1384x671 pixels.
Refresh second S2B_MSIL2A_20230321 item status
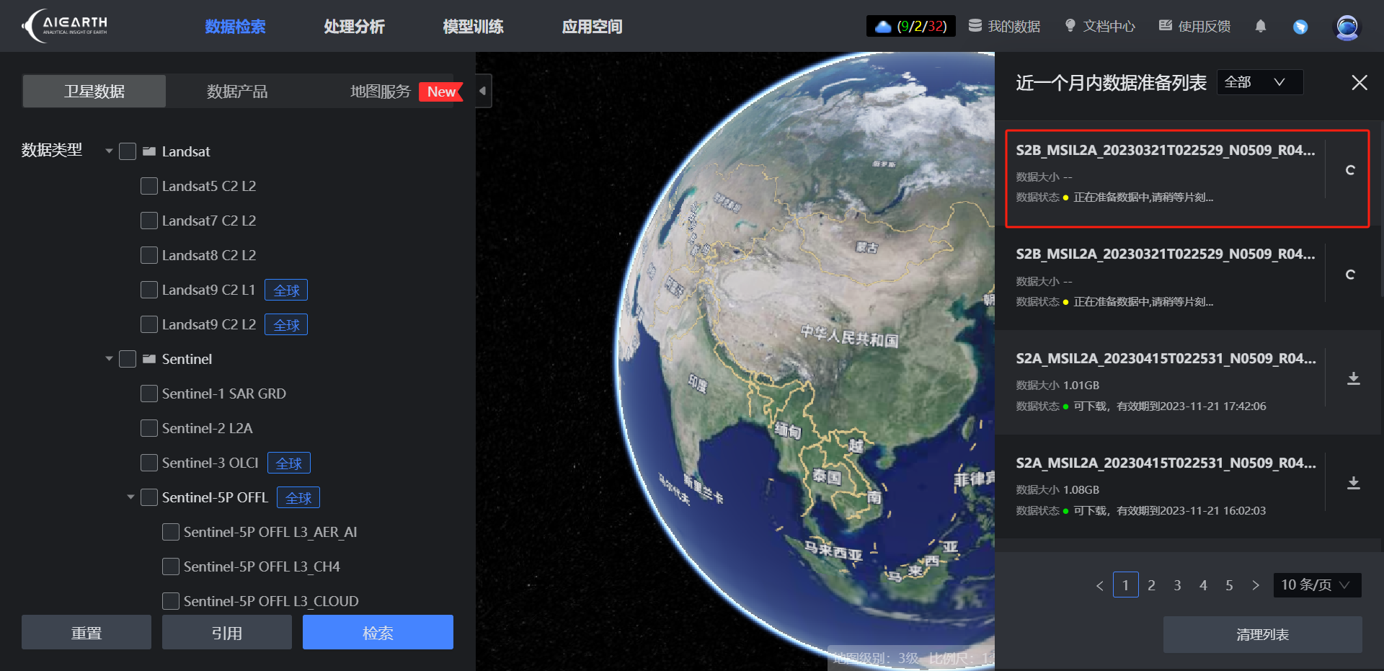[1350, 275]
